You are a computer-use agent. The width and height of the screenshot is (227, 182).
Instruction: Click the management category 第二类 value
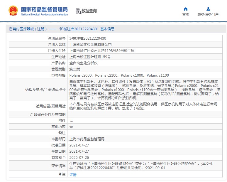coord(74,69)
